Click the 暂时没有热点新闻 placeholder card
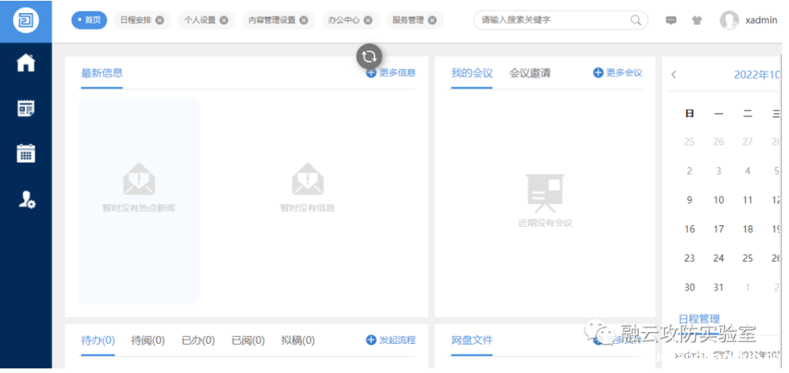This screenshot has width=789, height=373. [x=139, y=201]
